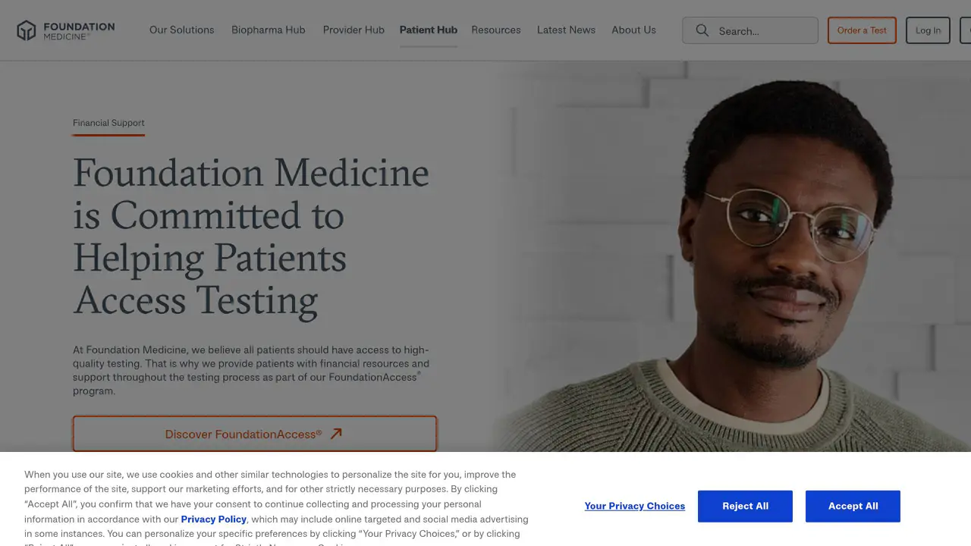Click Discover FoundationAccess button
Screen dimensions: 971x546
click(x=255, y=434)
